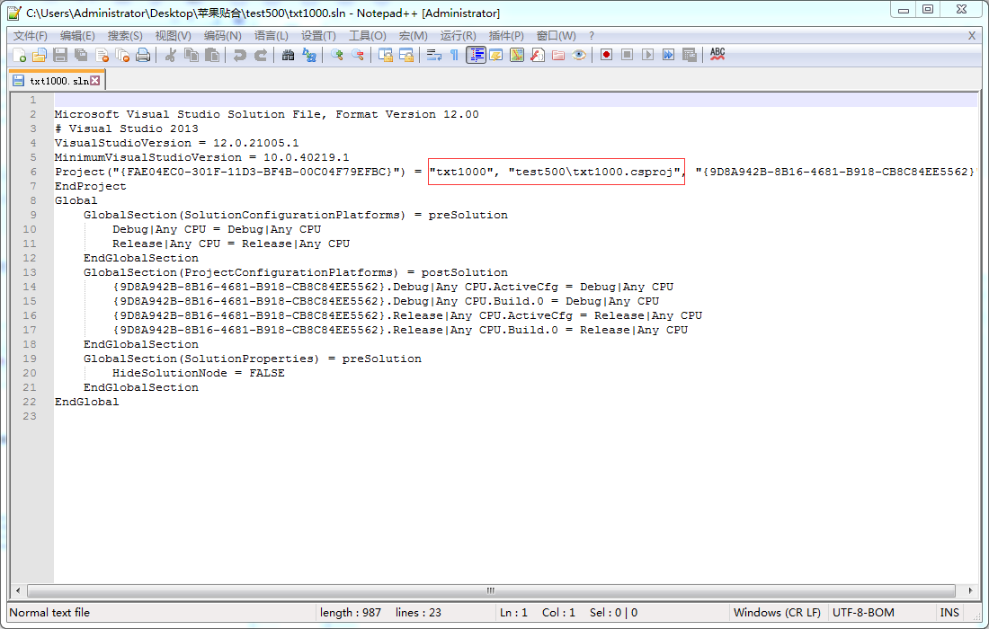
Task: Save the document with the floppy icon
Action: click(60, 55)
